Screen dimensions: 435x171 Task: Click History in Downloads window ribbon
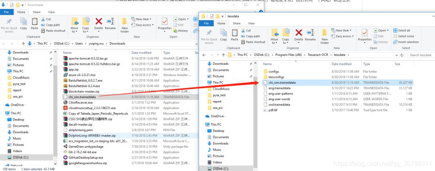(180, 31)
